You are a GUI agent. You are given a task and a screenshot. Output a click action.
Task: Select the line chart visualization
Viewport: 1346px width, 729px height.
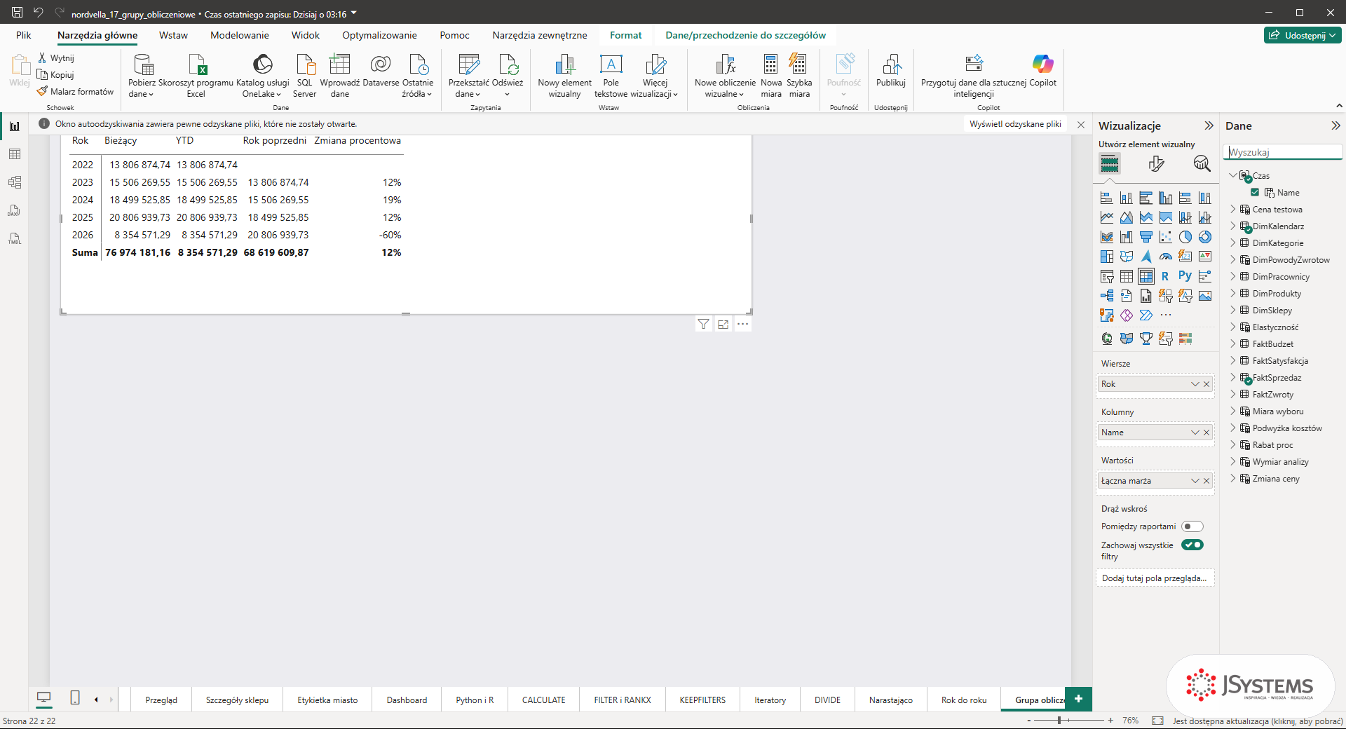pyautogui.click(x=1107, y=217)
